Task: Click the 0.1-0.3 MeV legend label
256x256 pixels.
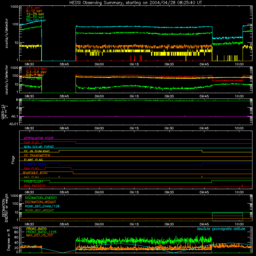Action: (36, 69)
